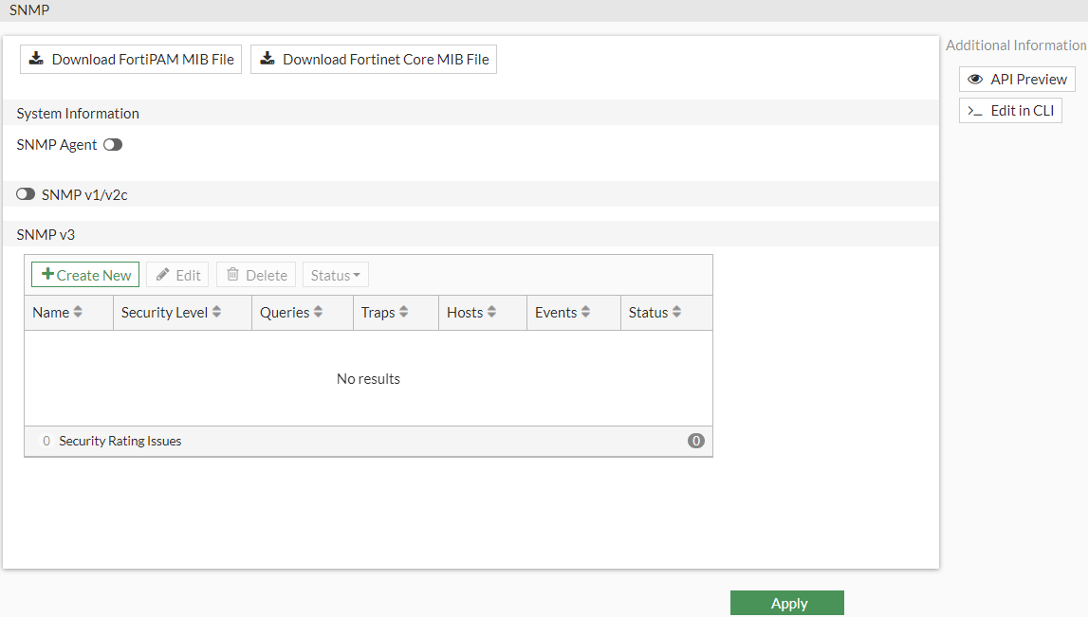
Task: Enable the SNMP v1/v2c toggle
Action: pyautogui.click(x=25, y=194)
